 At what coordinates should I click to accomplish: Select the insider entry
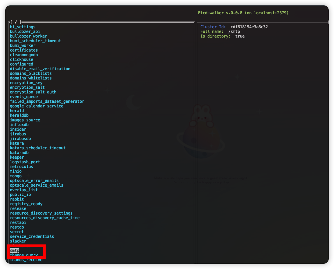18,129
